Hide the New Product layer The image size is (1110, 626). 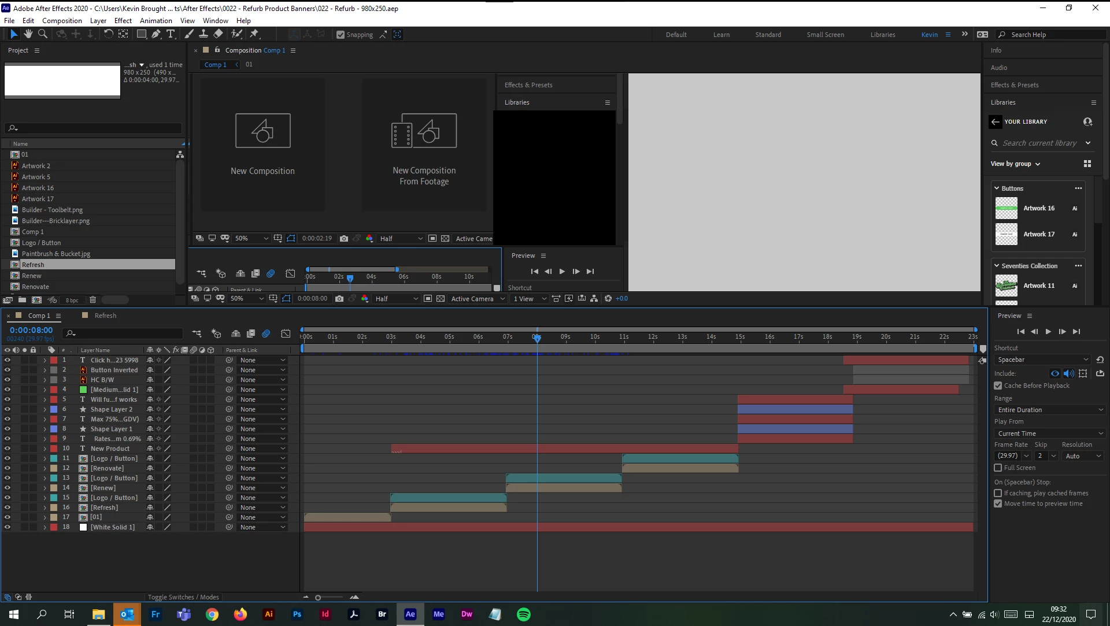[x=8, y=449]
